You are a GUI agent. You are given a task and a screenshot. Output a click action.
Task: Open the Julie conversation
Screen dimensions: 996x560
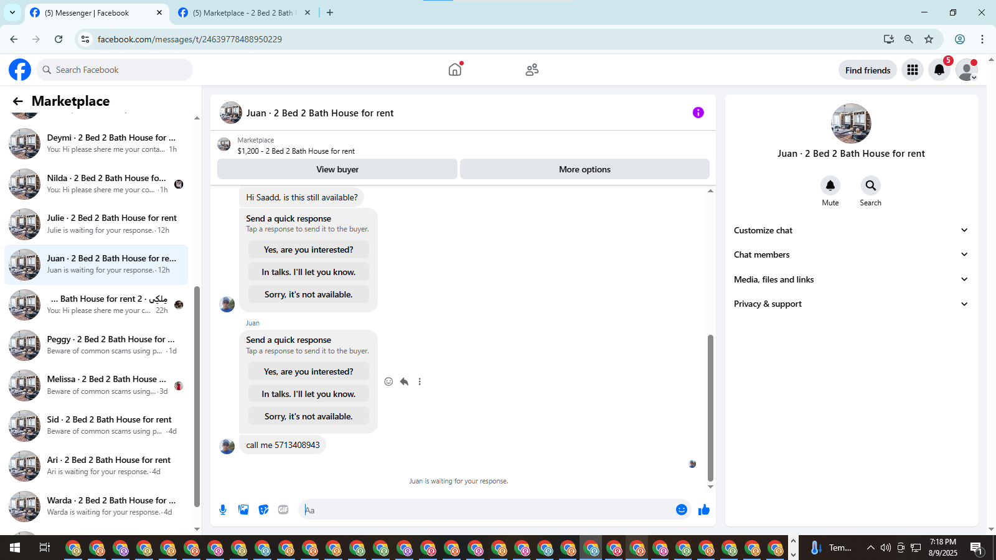point(96,224)
